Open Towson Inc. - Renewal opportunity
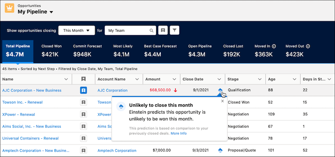 pos(23,102)
